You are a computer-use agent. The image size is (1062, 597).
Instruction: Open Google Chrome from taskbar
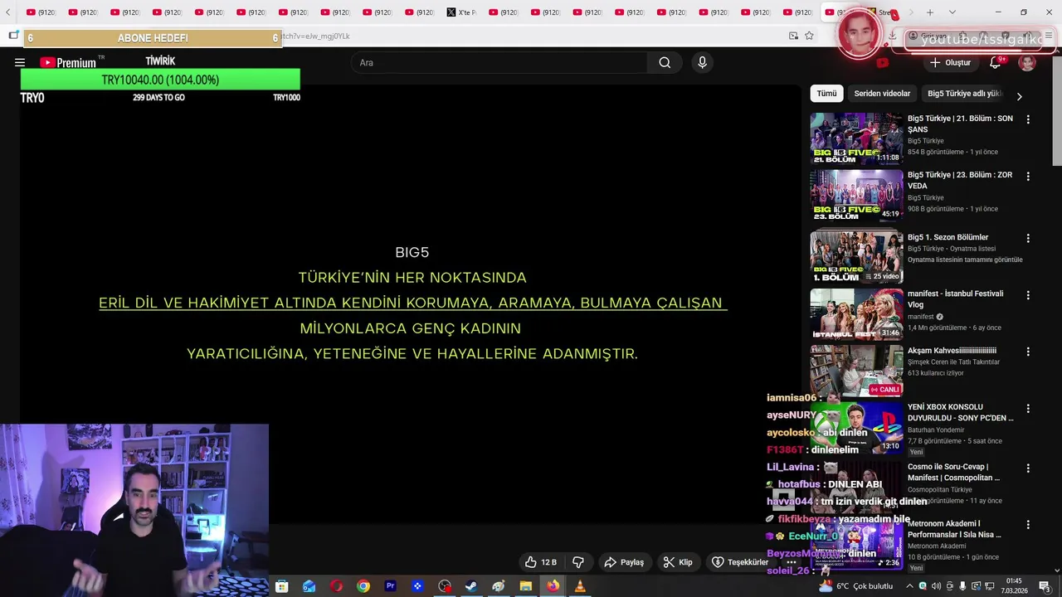click(x=363, y=586)
